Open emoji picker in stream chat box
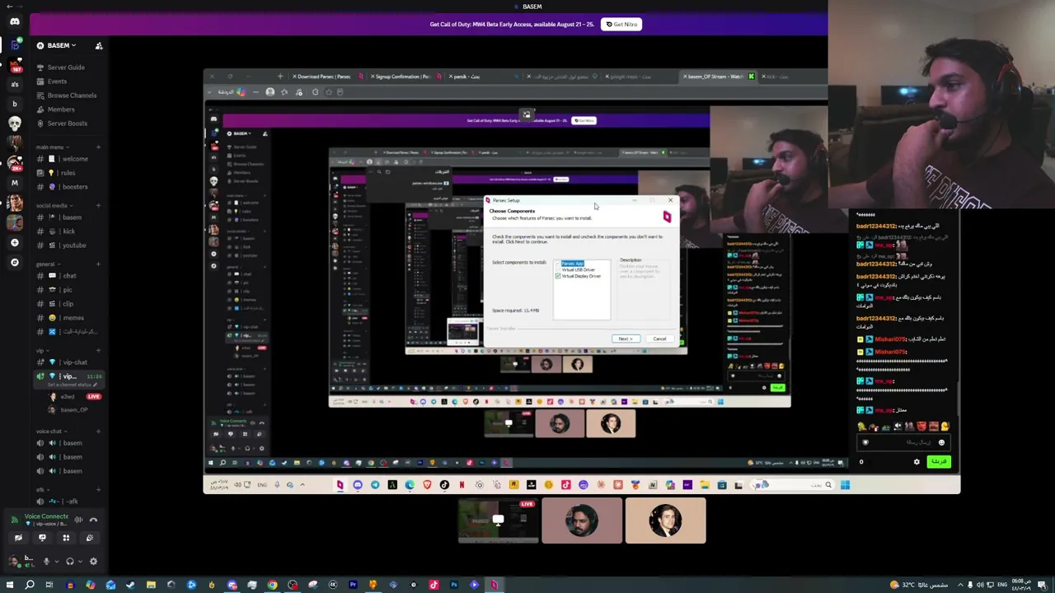The height and width of the screenshot is (593, 1055). click(941, 442)
